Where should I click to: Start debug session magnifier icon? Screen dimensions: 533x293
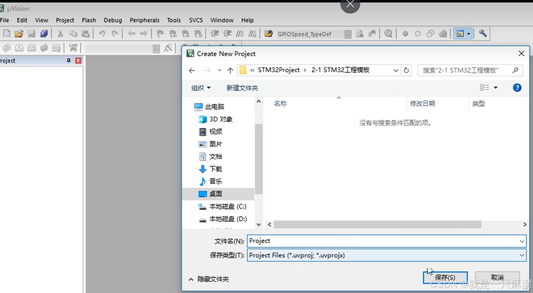tap(388, 34)
